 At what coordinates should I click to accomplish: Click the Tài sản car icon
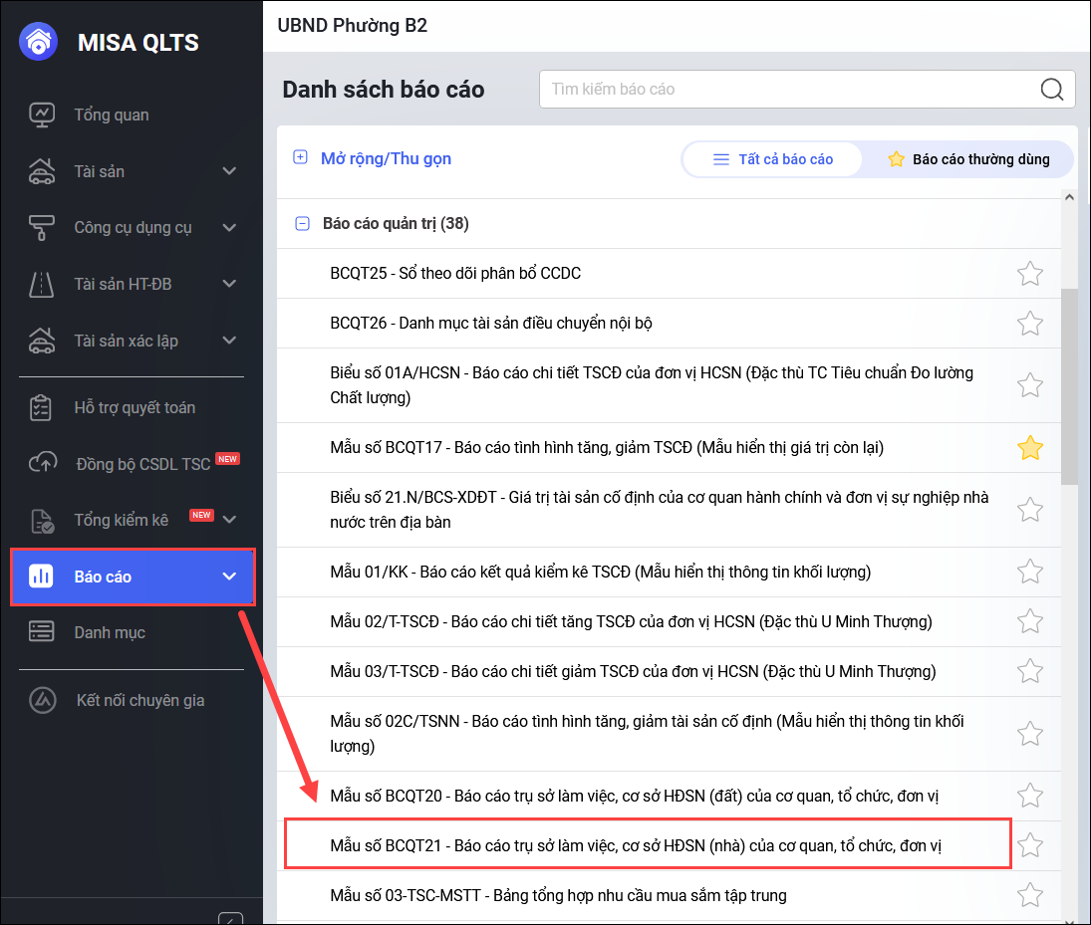click(42, 171)
